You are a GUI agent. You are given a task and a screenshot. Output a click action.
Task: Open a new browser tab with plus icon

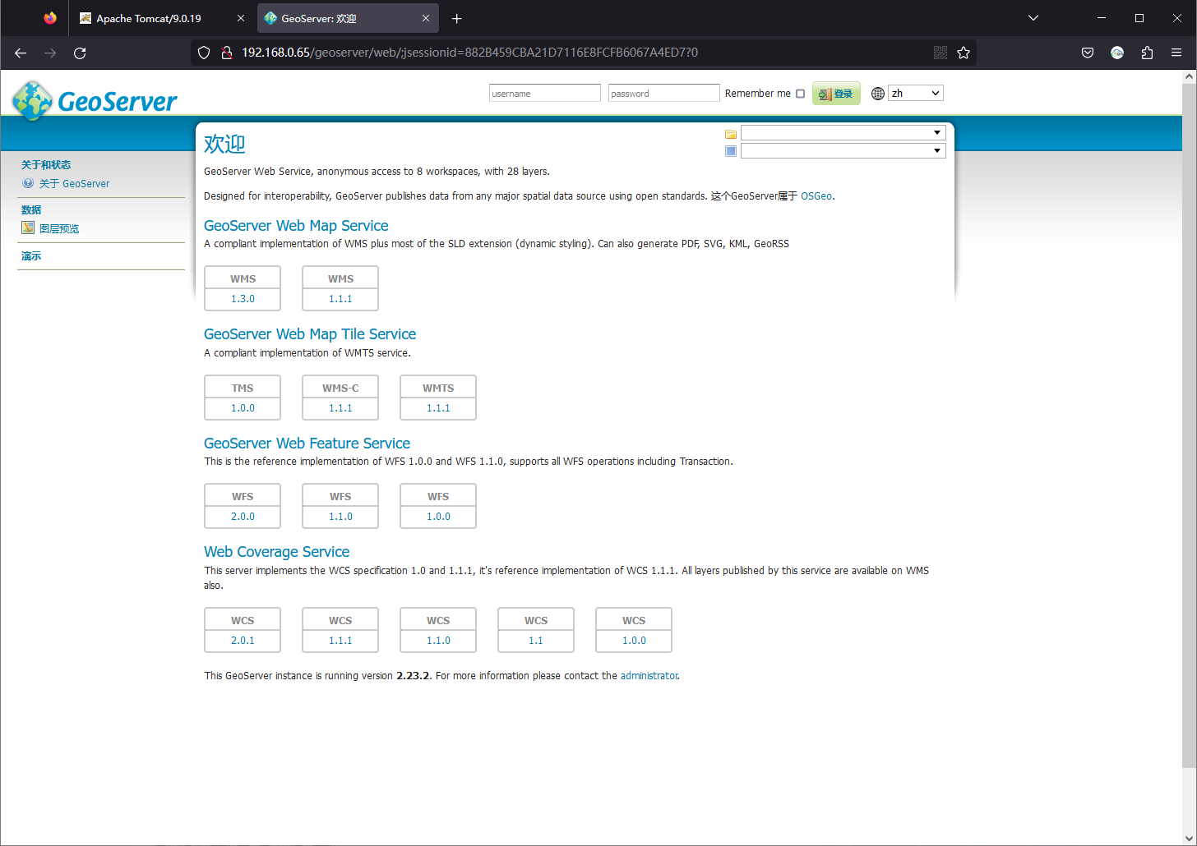[457, 18]
